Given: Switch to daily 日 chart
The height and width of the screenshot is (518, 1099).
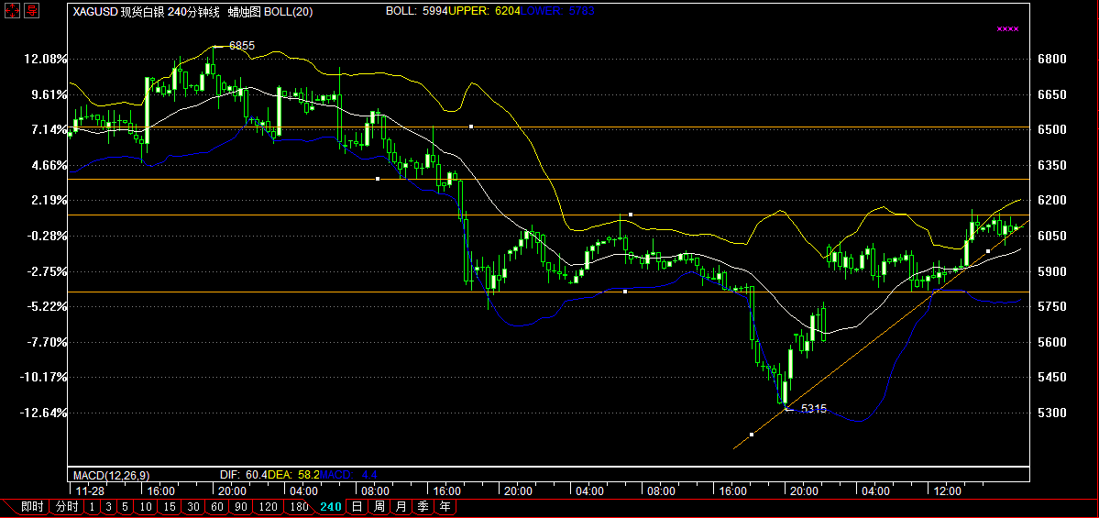Looking at the screenshot, I should [x=357, y=506].
